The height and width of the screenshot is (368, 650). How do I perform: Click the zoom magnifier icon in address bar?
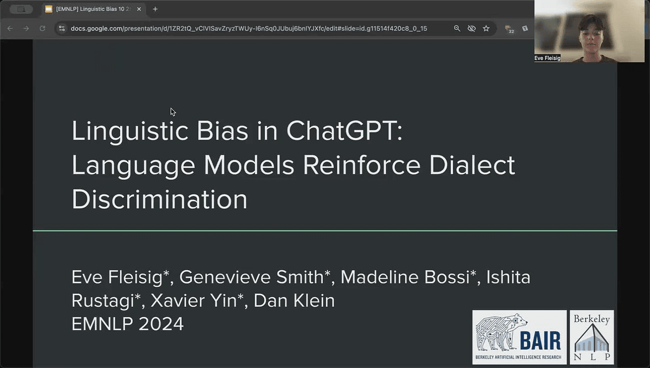point(457,28)
